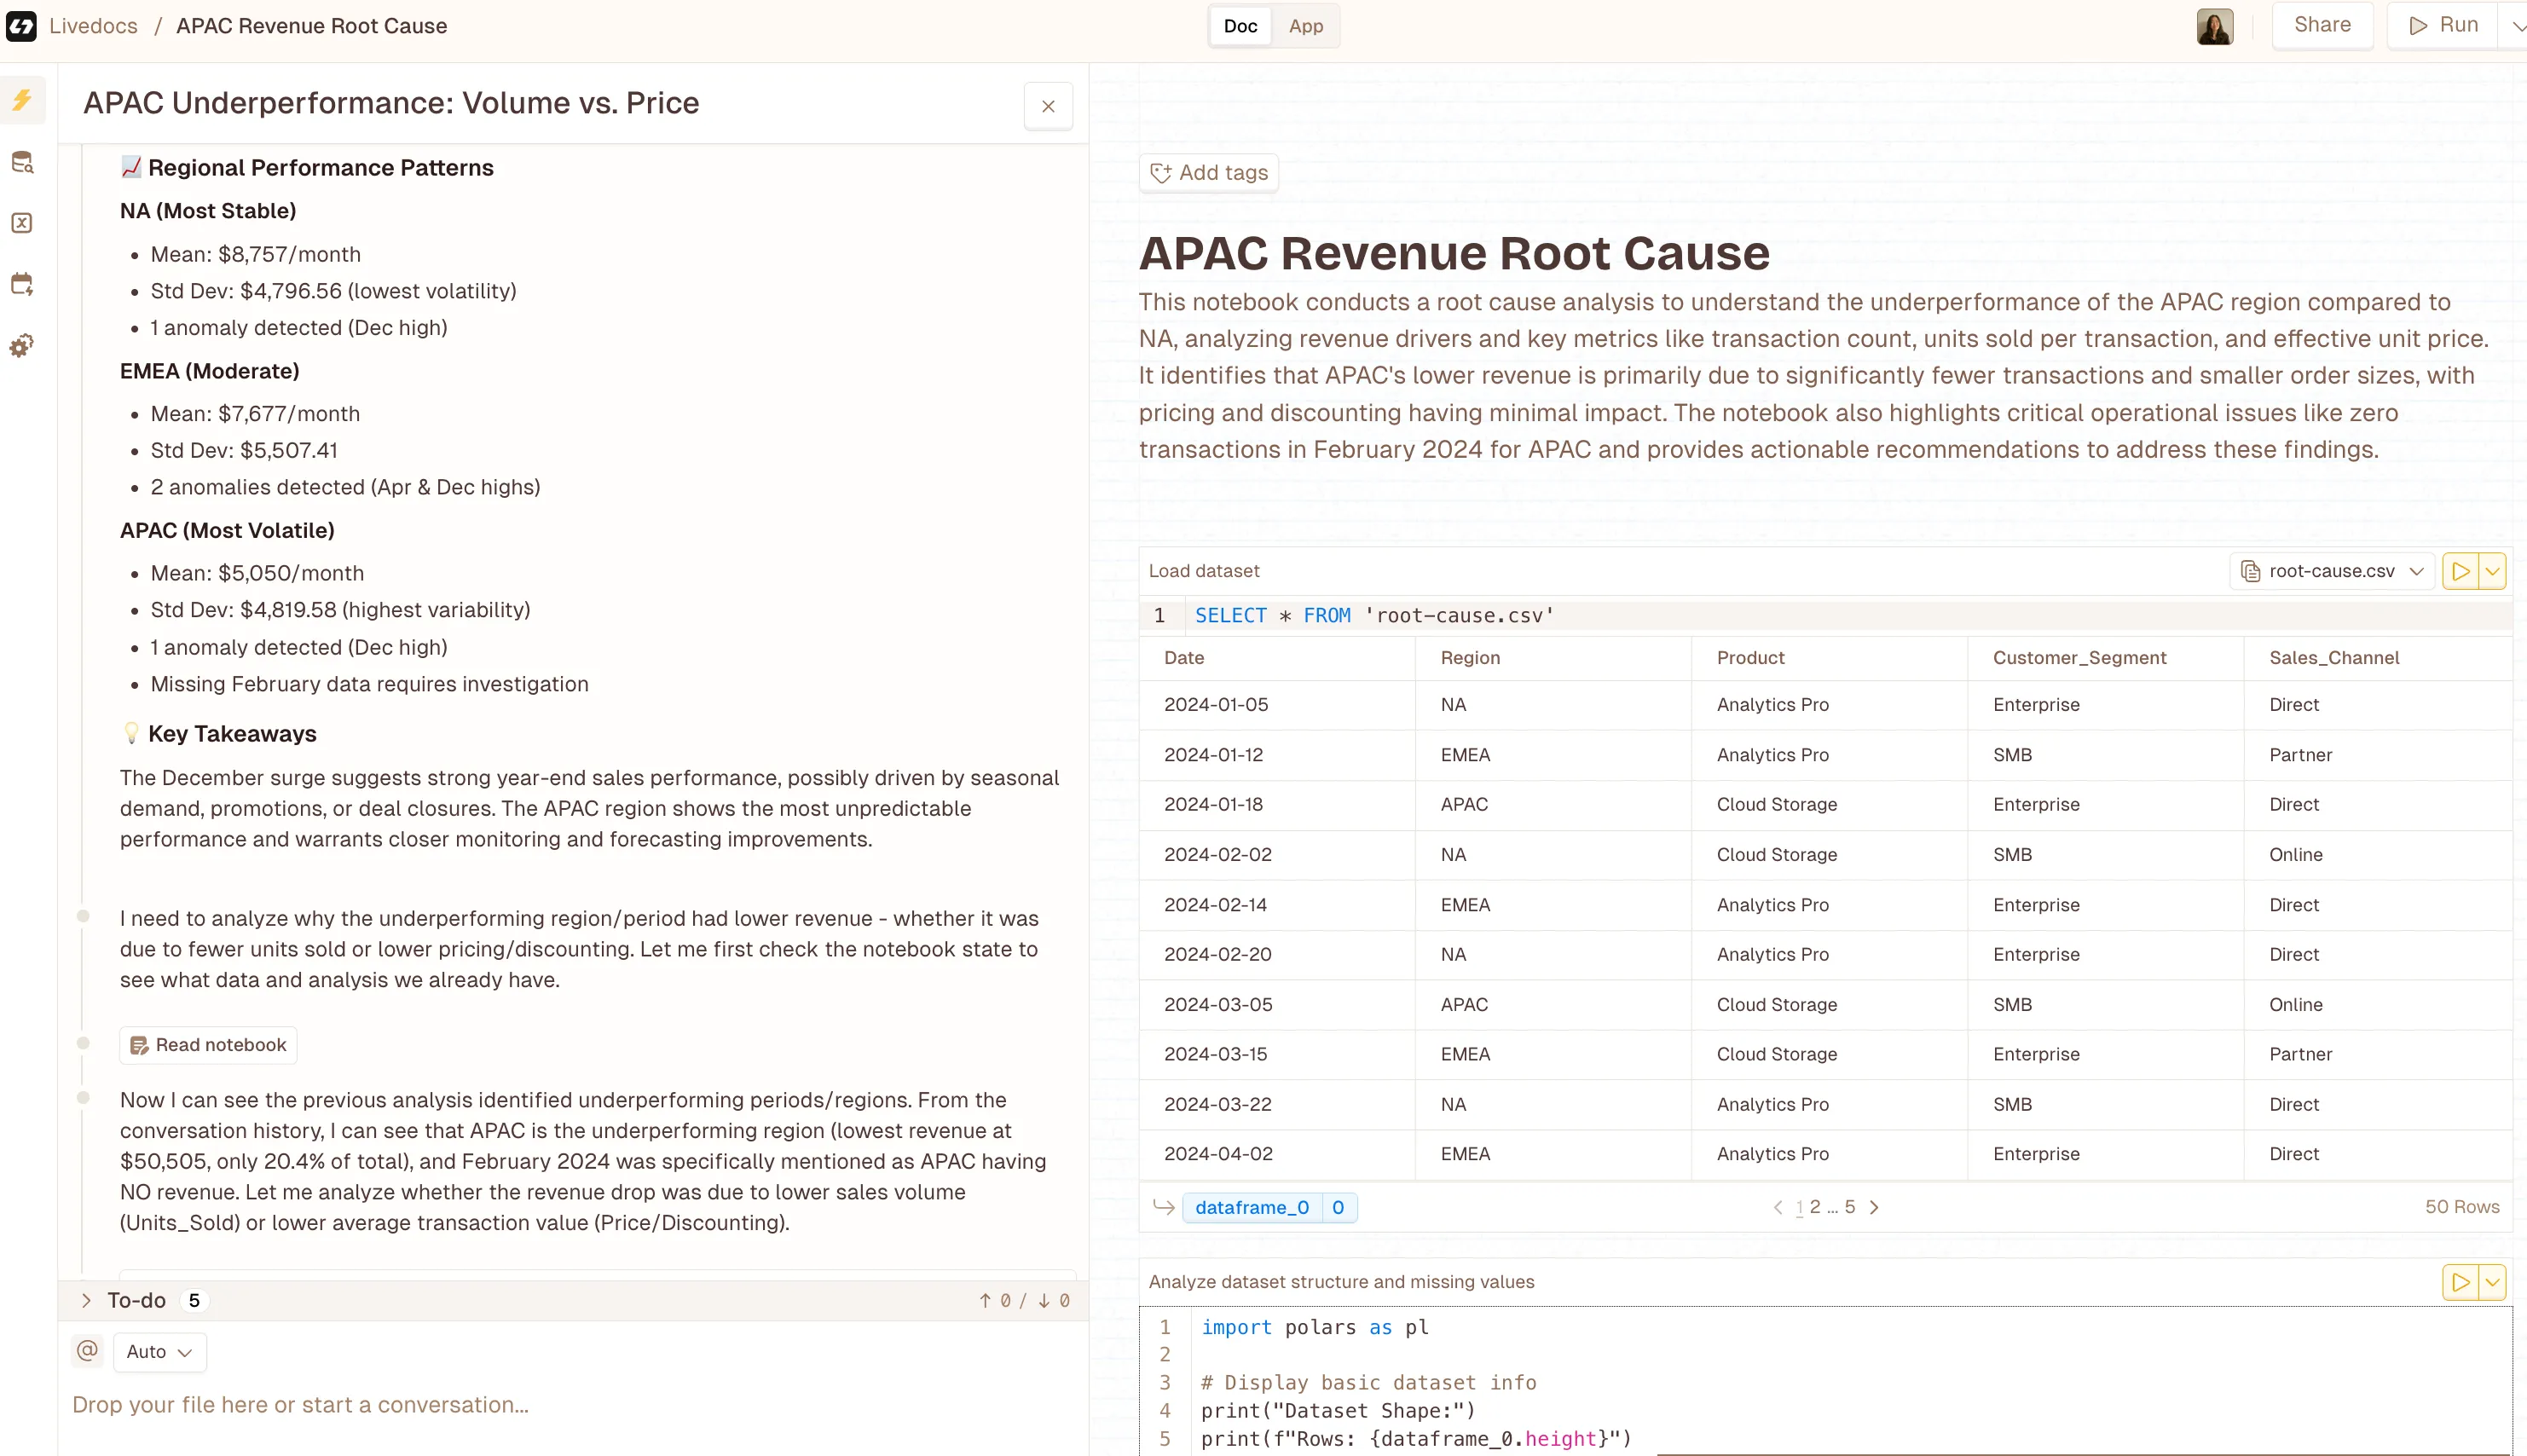Open the Run button dropdown arrow
The image size is (2527, 1456).
pos(2516,25)
